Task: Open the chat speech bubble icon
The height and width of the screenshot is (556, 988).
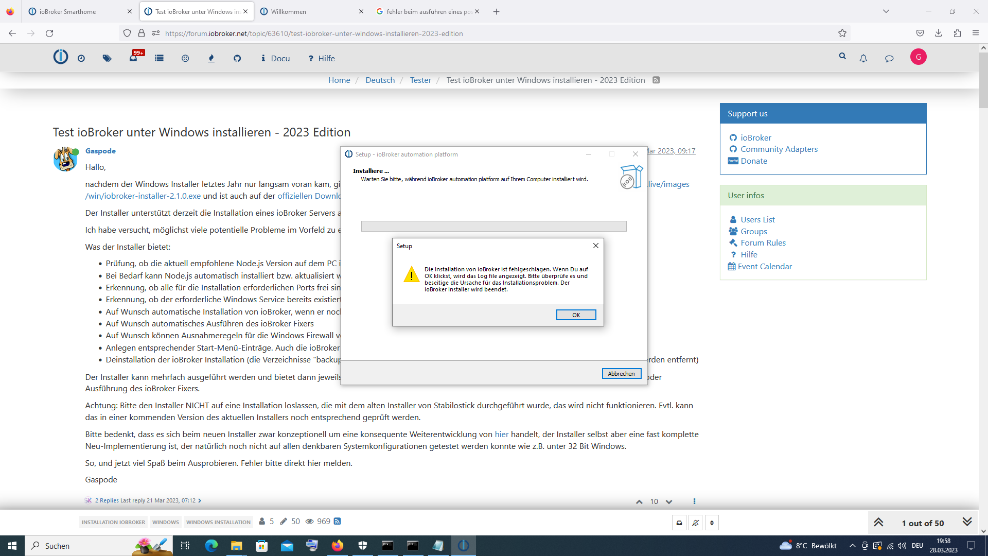Action: point(889,59)
